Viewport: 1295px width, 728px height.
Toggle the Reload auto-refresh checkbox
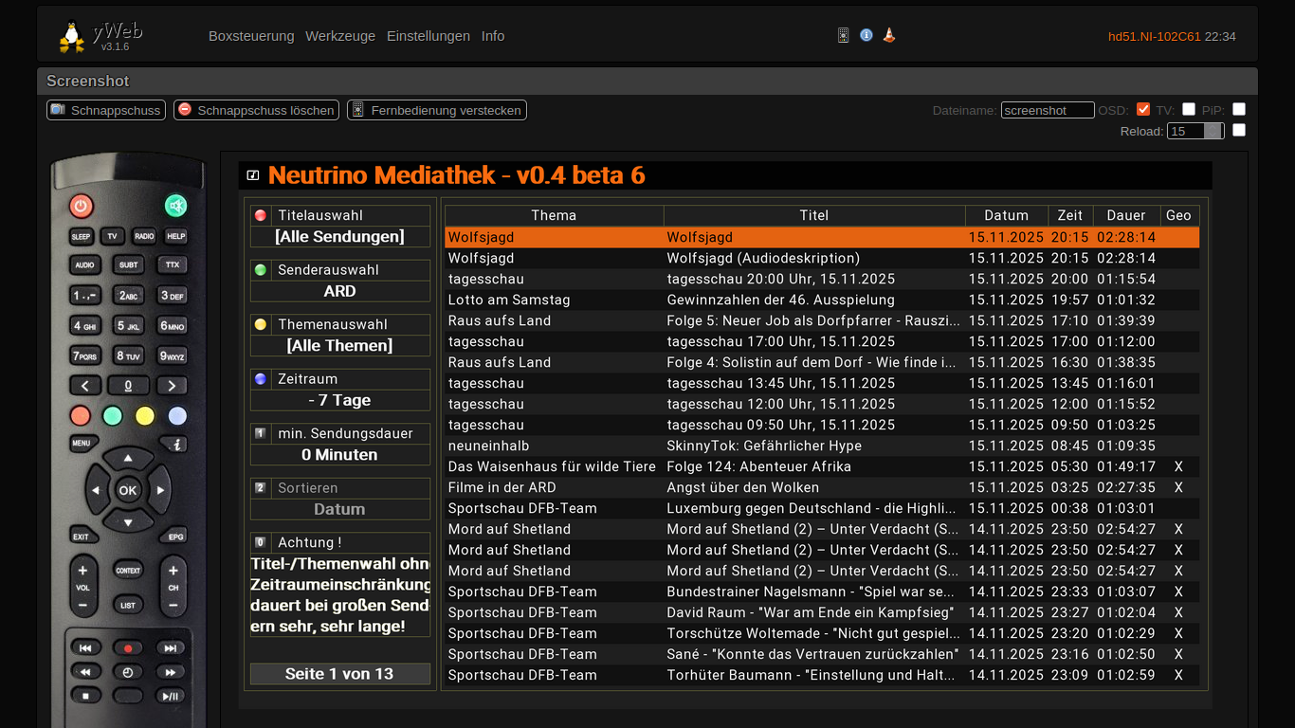tap(1238, 131)
